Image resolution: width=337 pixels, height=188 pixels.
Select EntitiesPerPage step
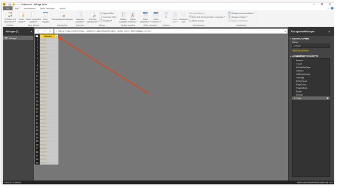tap(311, 67)
